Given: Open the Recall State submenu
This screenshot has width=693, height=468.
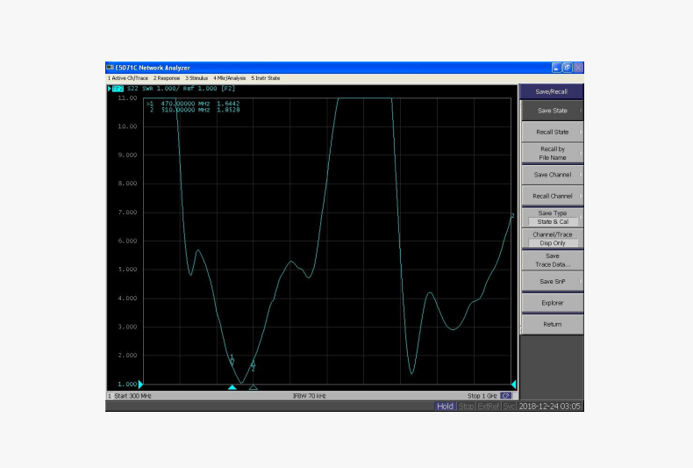Looking at the screenshot, I should pos(553,132).
